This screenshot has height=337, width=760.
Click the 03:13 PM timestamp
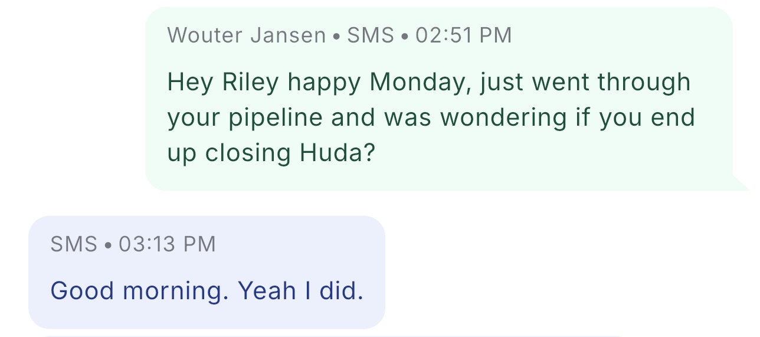tap(167, 244)
